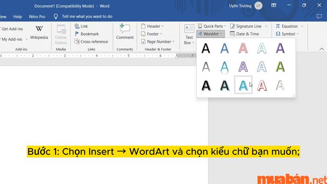Choose black shadow WordArt, third row first
Screen dimensions: 327x184
pyautogui.click(x=206, y=85)
